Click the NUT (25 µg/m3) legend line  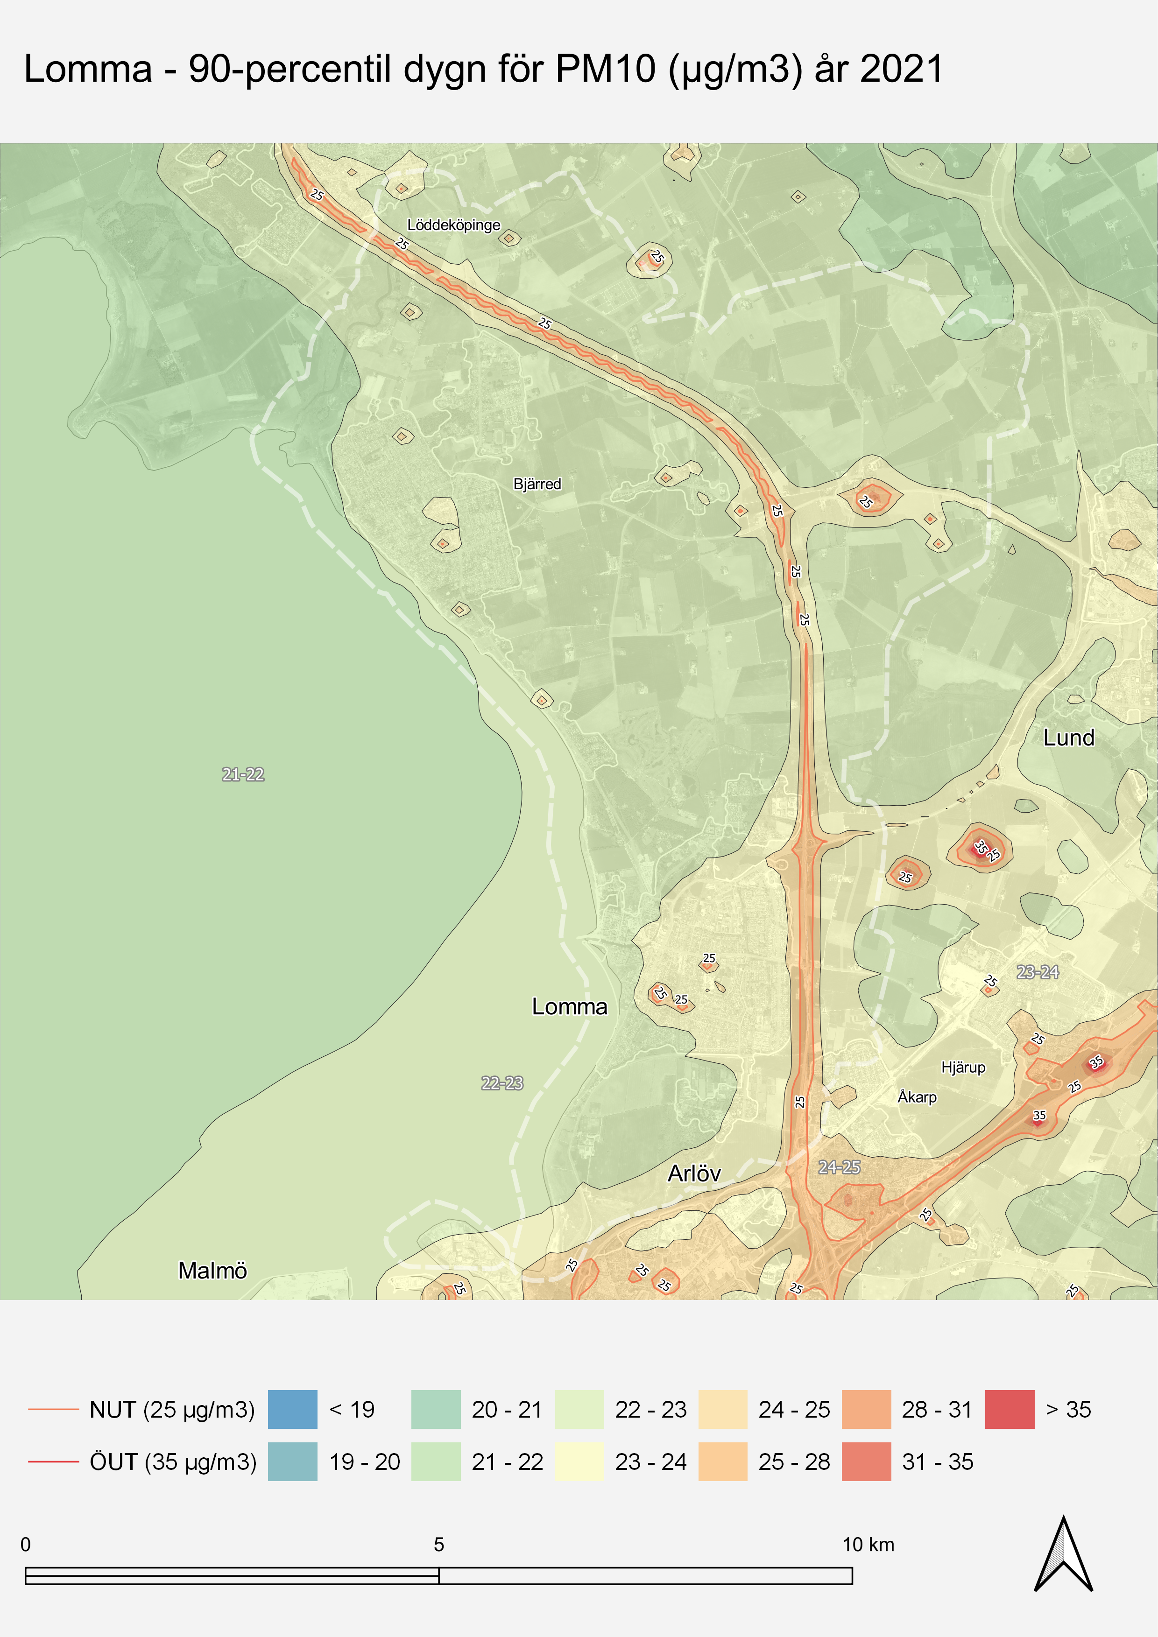[x=54, y=1410]
